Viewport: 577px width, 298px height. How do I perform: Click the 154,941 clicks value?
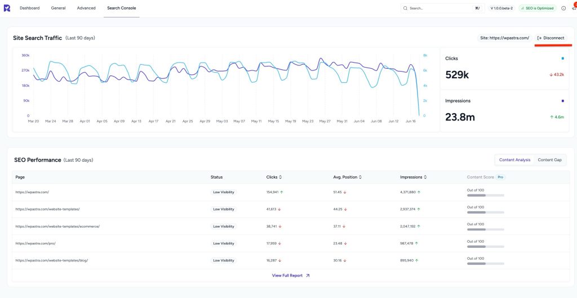click(272, 192)
